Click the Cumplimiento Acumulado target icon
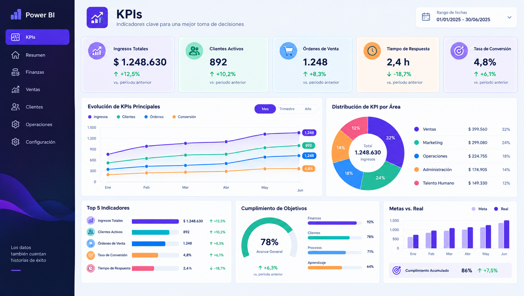Screen dimensions: 524x296 coord(397,270)
